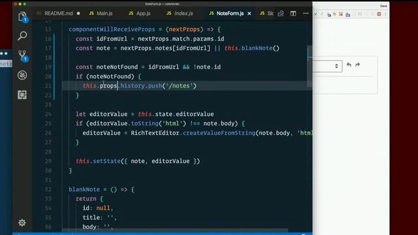
Task: Click line number 23 in the gutter
Action: (x=48, y=104)
